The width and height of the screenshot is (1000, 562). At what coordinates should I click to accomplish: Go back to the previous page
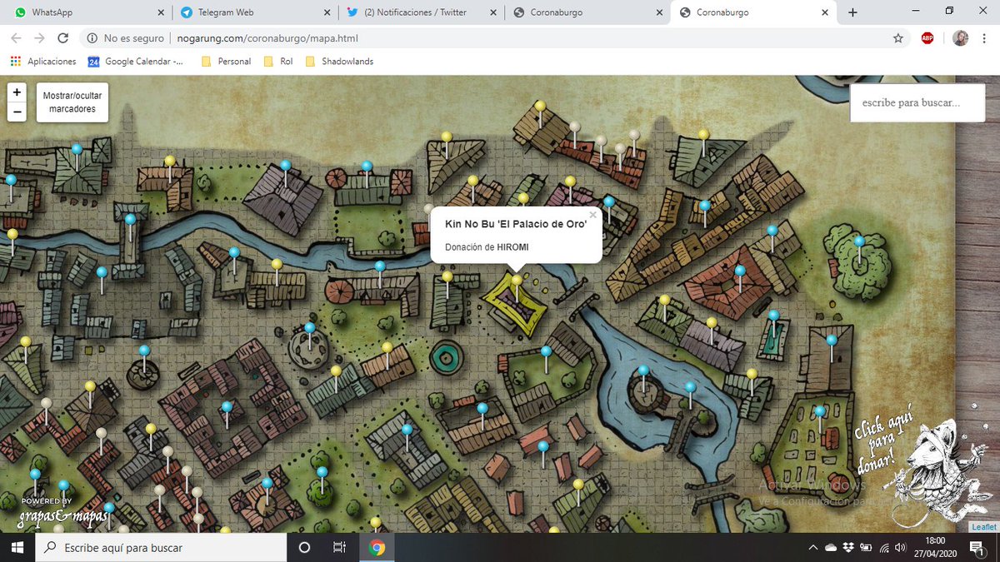click(x=16, y=38)
